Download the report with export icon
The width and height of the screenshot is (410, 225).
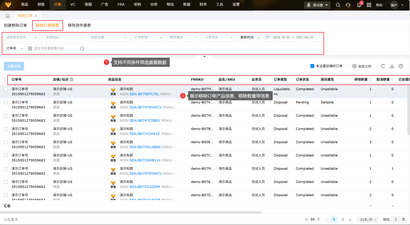click(392, 66)
